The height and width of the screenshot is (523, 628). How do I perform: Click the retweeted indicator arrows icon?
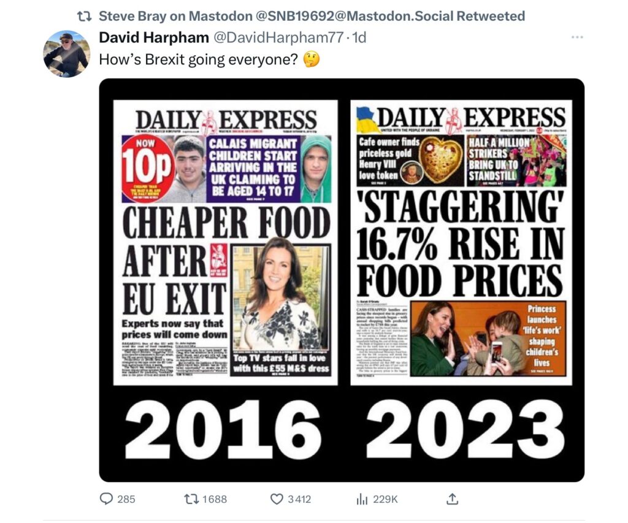click(84, 17)
